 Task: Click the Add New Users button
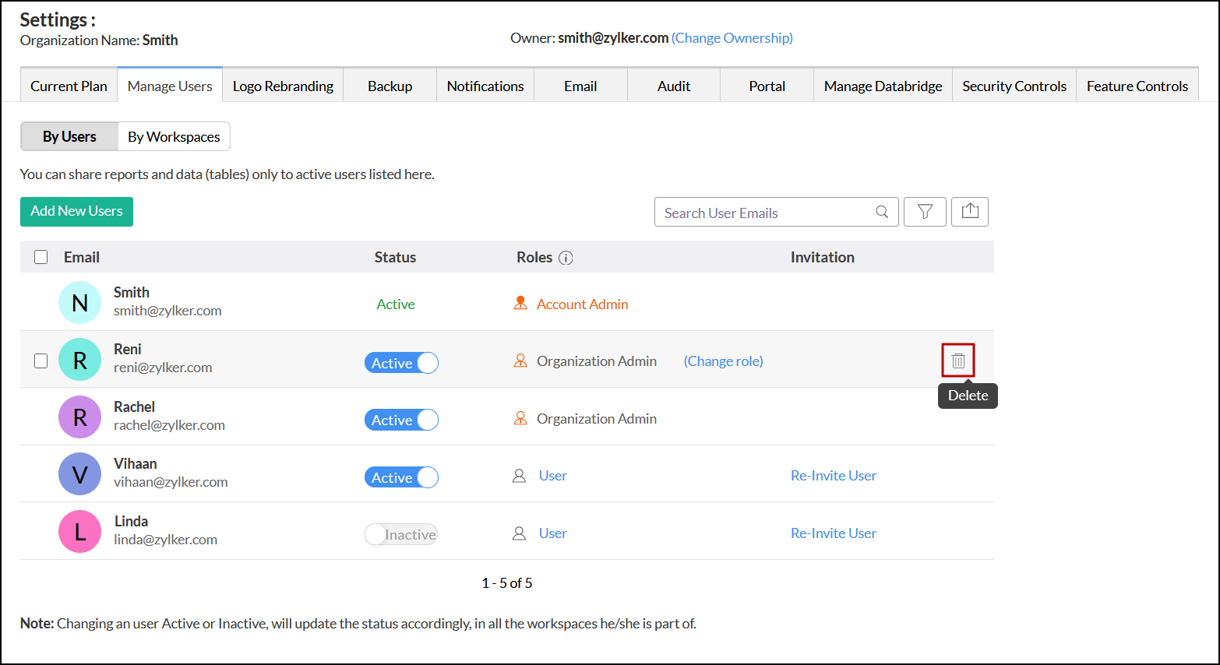click(x=76, y=211)
